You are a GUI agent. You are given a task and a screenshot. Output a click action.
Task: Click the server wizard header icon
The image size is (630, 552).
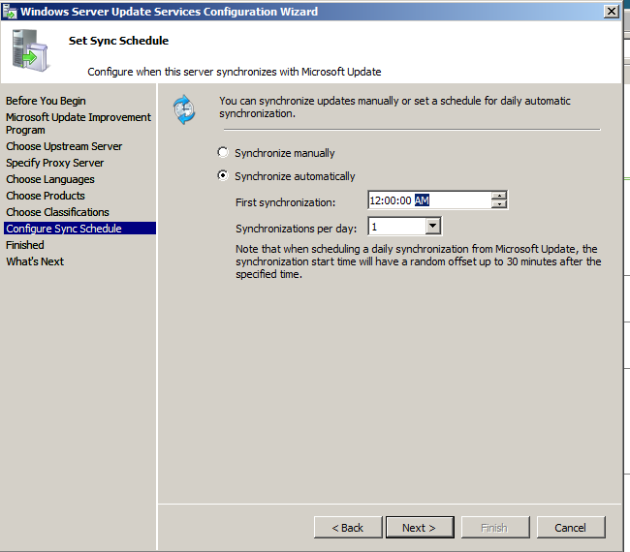[x=30, y=49]
